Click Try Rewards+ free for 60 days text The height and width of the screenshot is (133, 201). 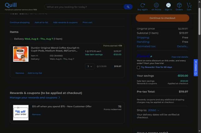(156, 67)
